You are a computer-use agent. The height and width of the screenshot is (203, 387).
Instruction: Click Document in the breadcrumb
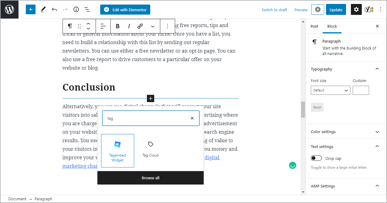point(17,199)
